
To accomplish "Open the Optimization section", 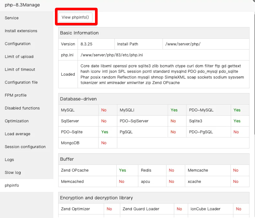I will click(27, 121).
